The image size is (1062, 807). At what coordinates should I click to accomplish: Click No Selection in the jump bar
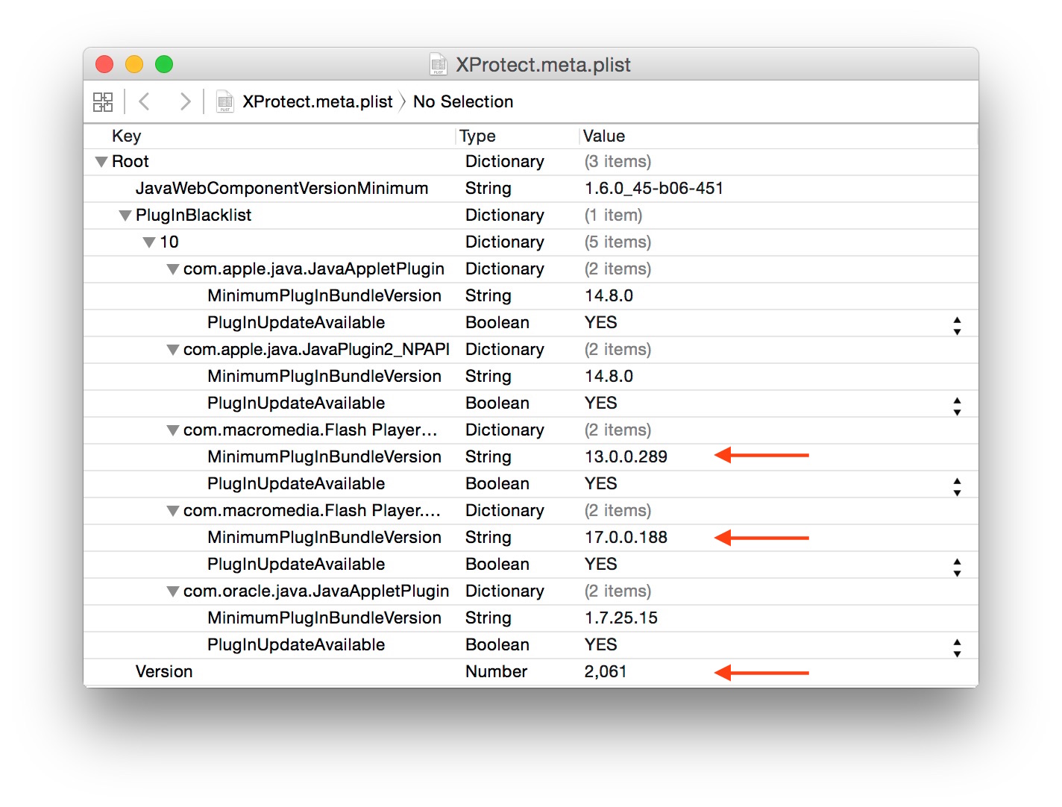[x=463, y=101]
